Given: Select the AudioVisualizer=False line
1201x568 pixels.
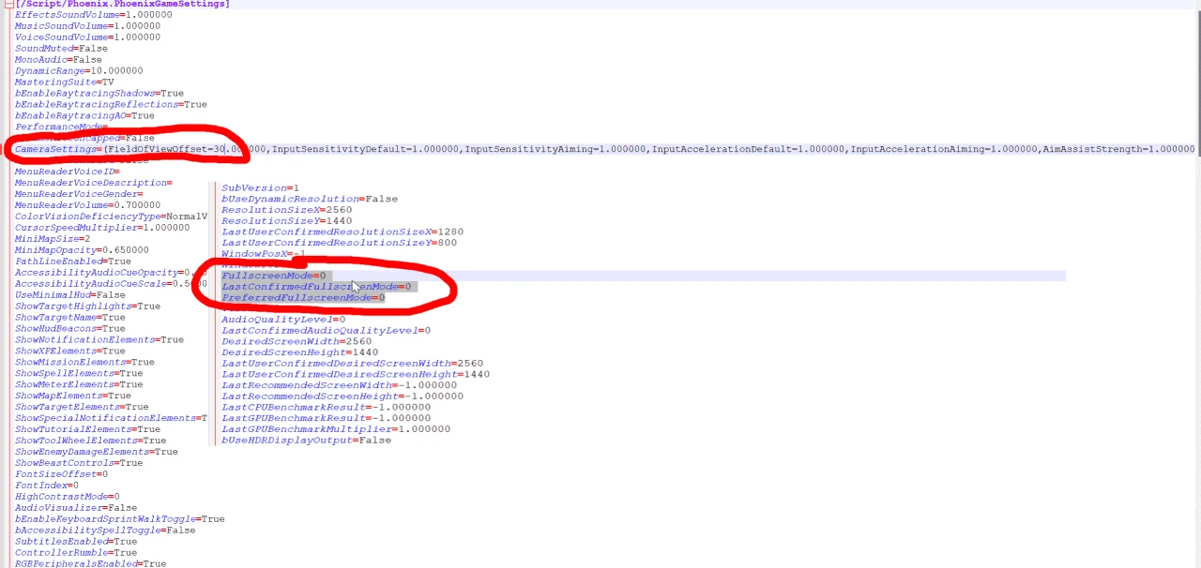Looking at the screenshot, I should pyautogui.click(x=76, y=510).
